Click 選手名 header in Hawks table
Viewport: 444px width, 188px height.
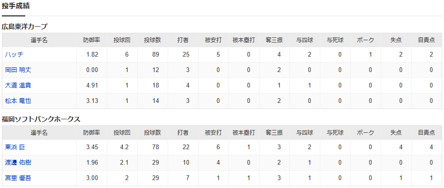pos(39,133)
